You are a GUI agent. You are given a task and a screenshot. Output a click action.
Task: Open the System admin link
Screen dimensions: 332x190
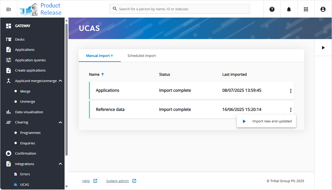click(x=117, y=181)
